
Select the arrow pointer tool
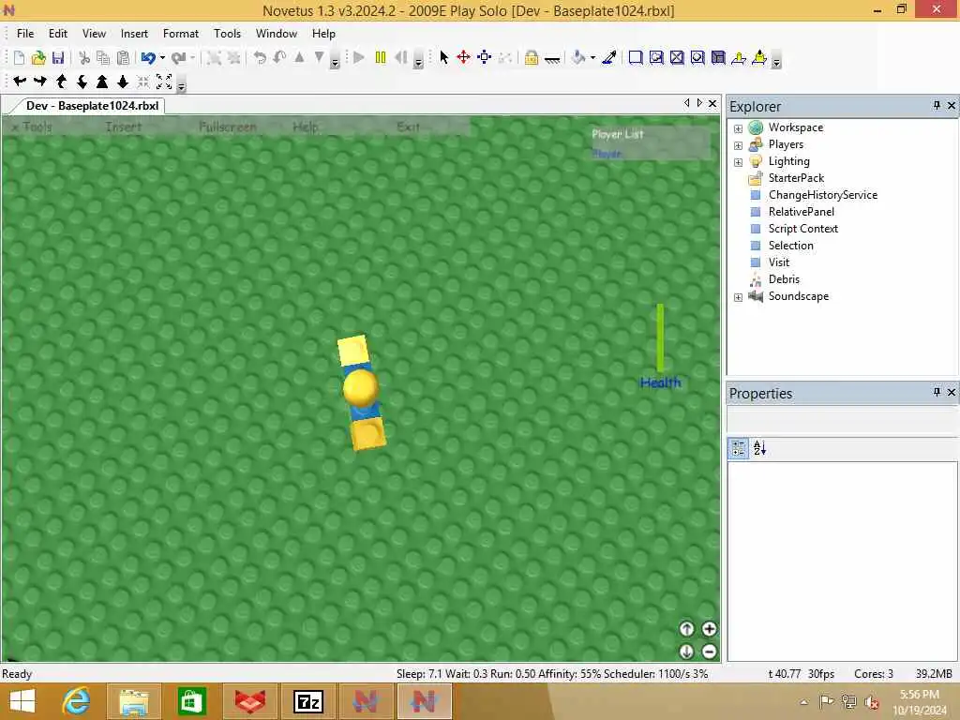click(x=443, y=57)
